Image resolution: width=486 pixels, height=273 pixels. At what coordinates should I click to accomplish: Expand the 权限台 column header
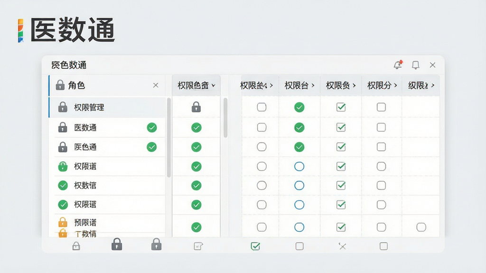pos(313,85)
